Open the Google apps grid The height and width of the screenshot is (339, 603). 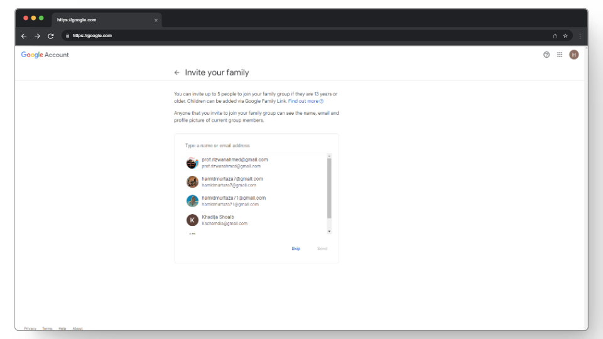tap(560, 55)
